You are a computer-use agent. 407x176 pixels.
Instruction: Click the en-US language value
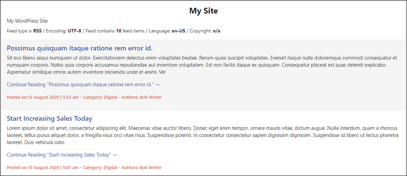(179, 31)
